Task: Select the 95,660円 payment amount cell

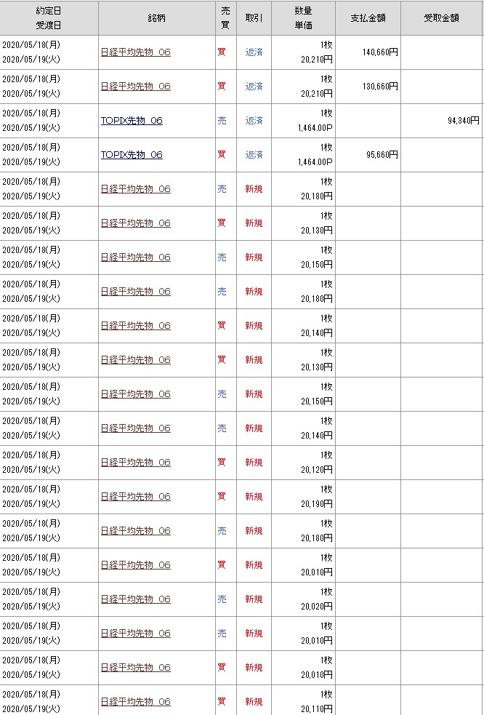Action: pyautogui.click(x=379, y=155)
